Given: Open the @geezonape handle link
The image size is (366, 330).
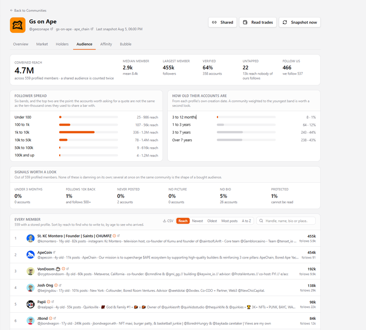Looking at the screenshot, I should point(39,29).
